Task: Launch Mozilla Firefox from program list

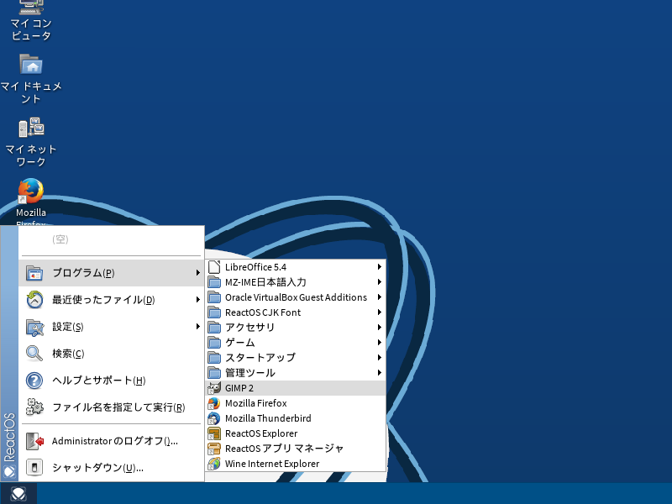Action: coord(296,403)
